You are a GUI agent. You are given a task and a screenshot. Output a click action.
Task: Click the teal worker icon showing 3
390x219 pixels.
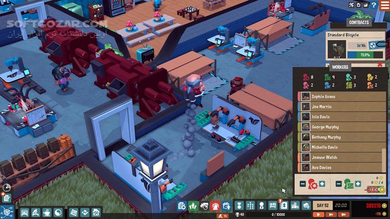pos(349,77)
